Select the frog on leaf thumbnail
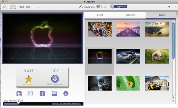 click(128, 83)
